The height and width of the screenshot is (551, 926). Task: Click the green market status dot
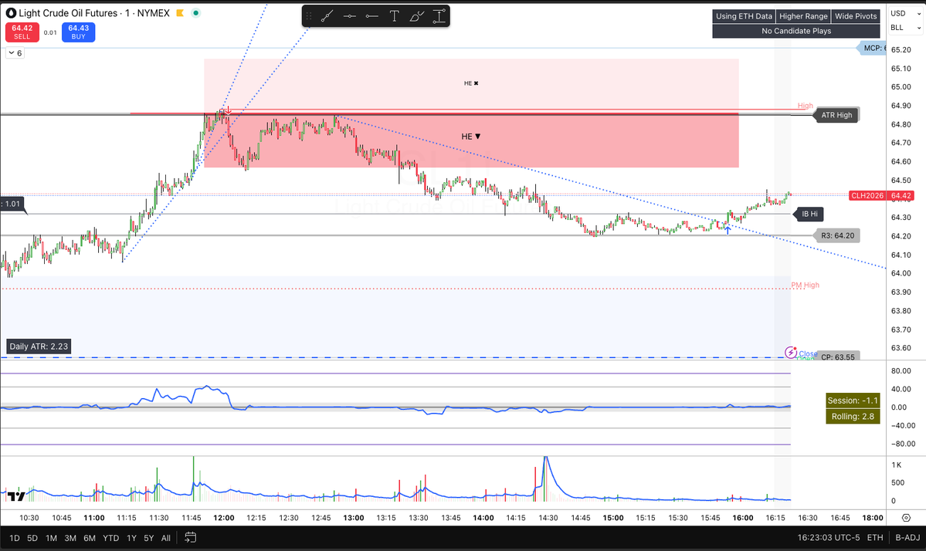point(196,13)
